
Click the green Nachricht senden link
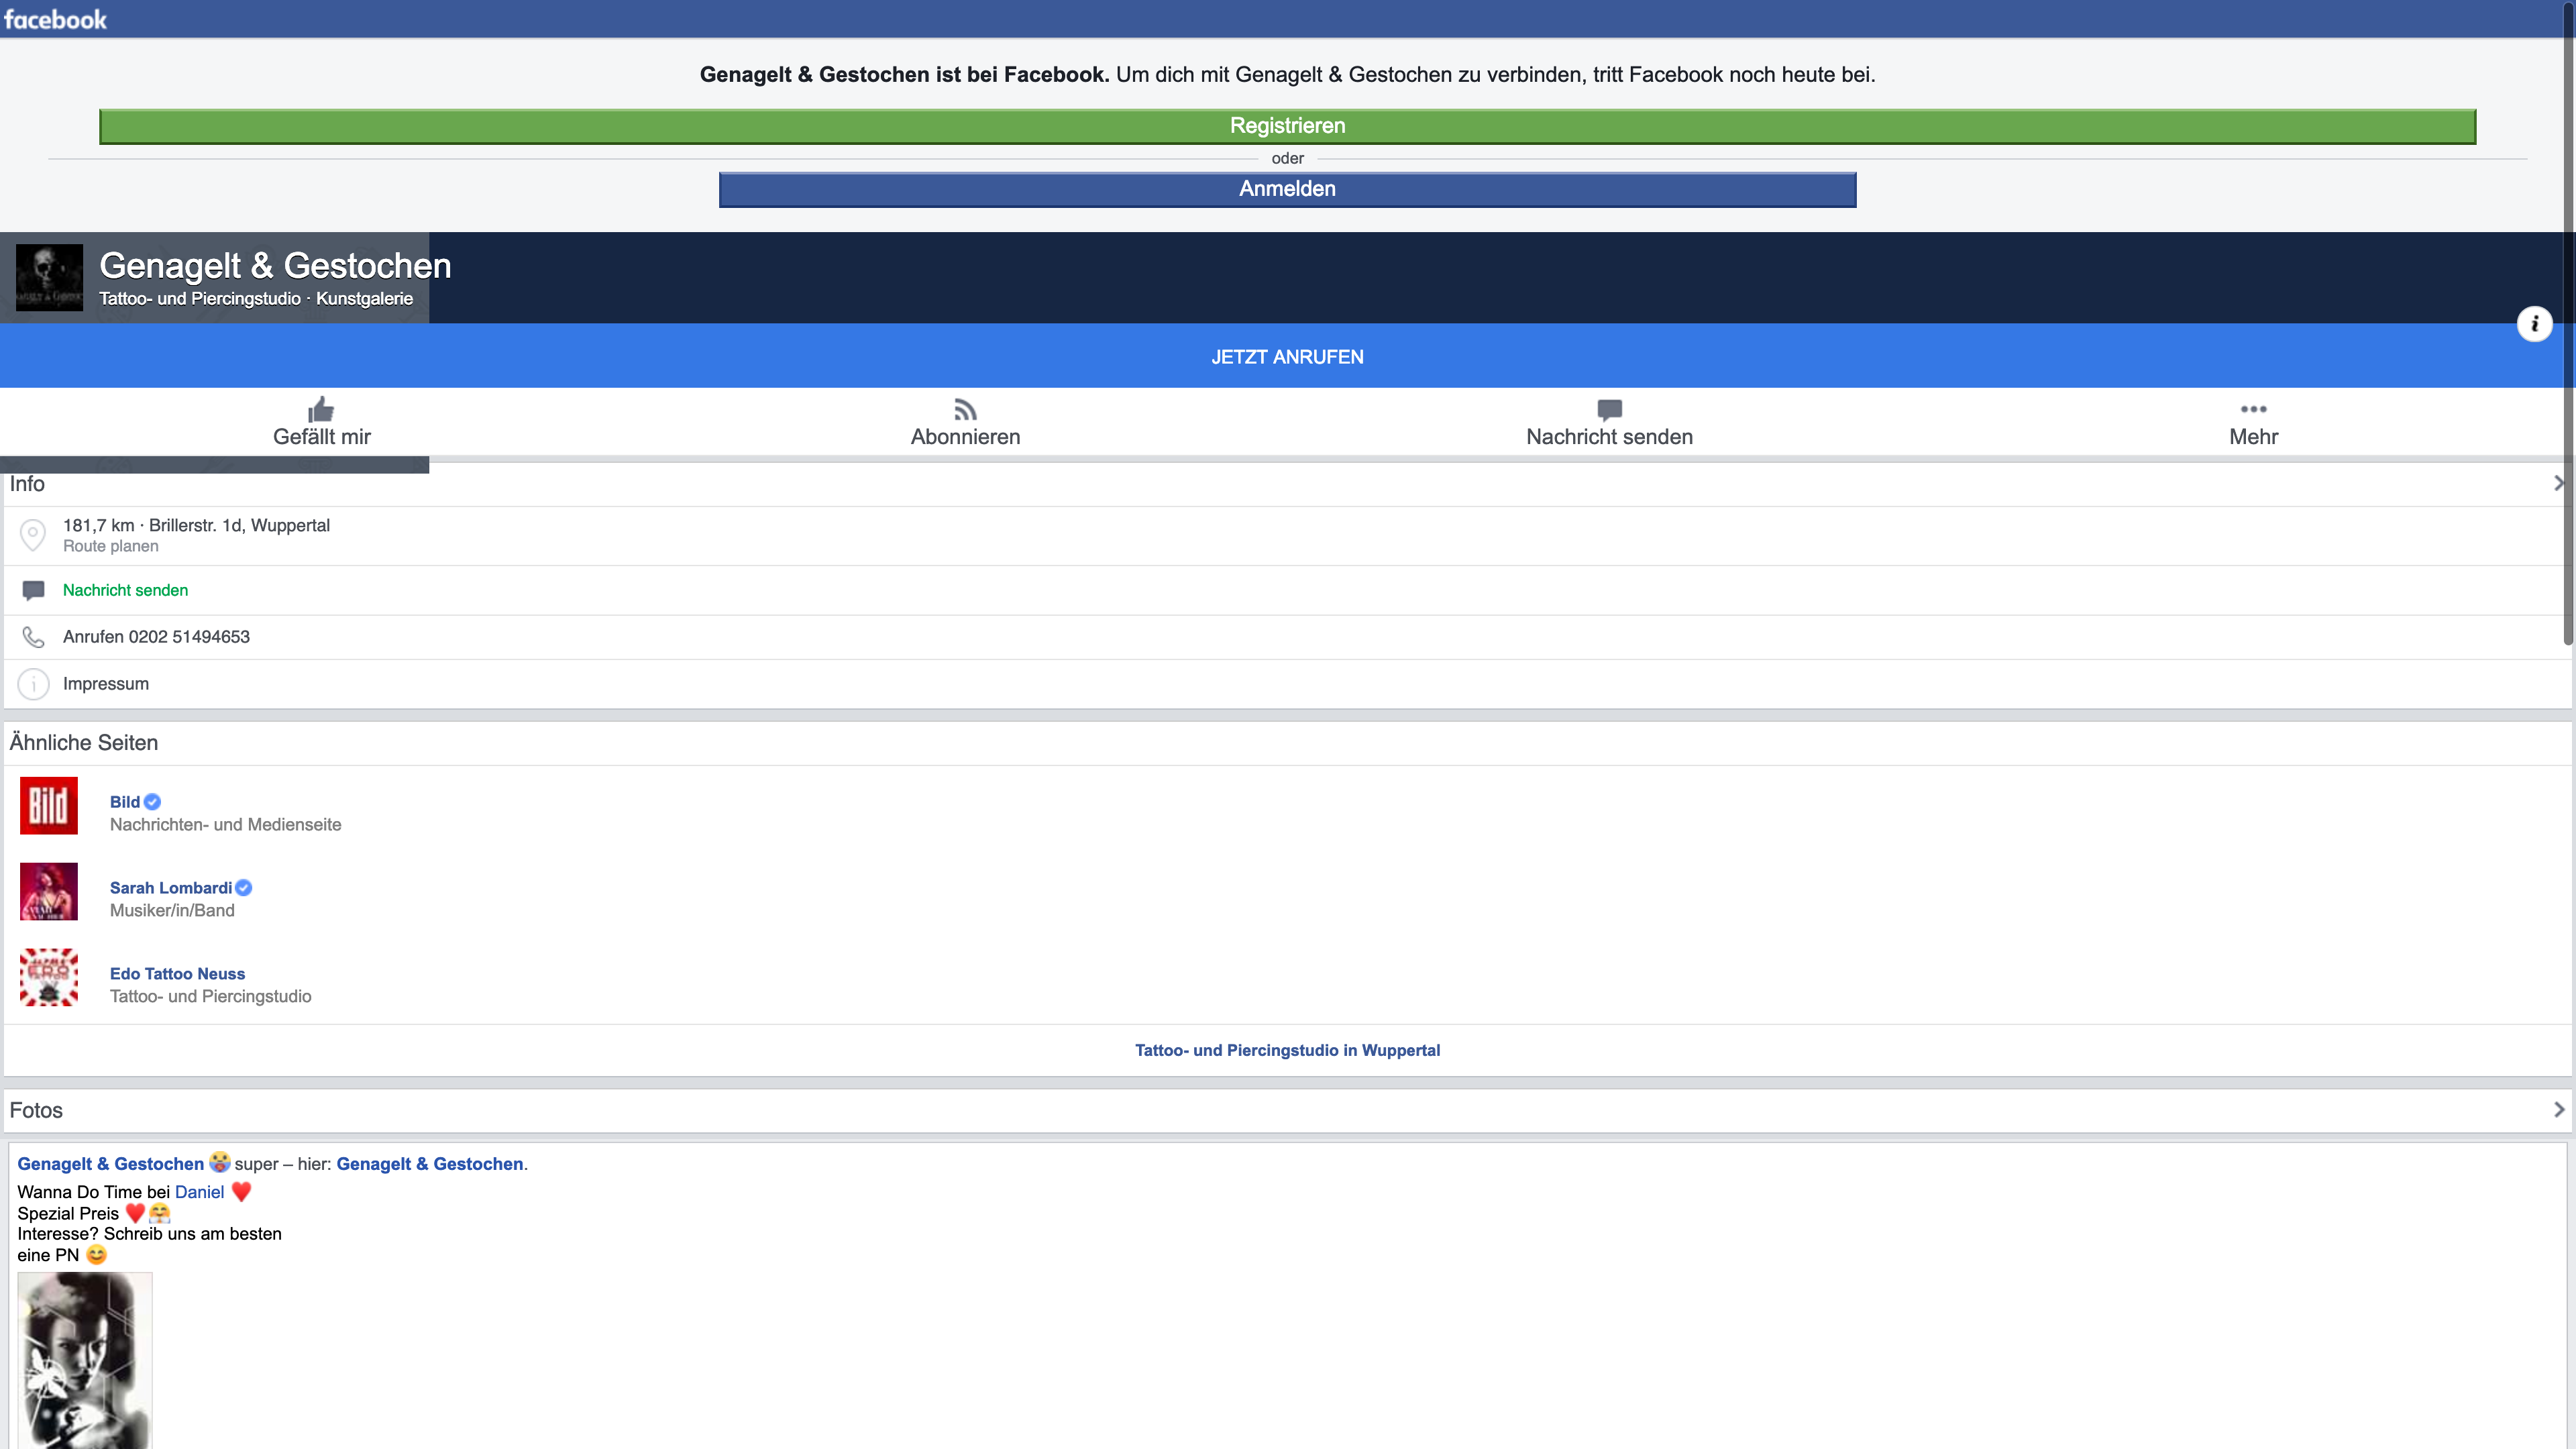[x=125, y=590]
